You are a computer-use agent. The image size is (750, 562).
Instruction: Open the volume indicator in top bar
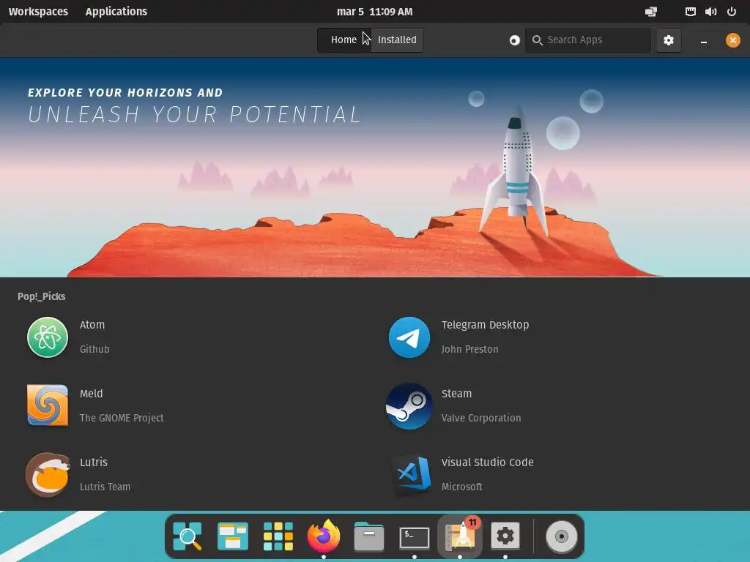710,12
